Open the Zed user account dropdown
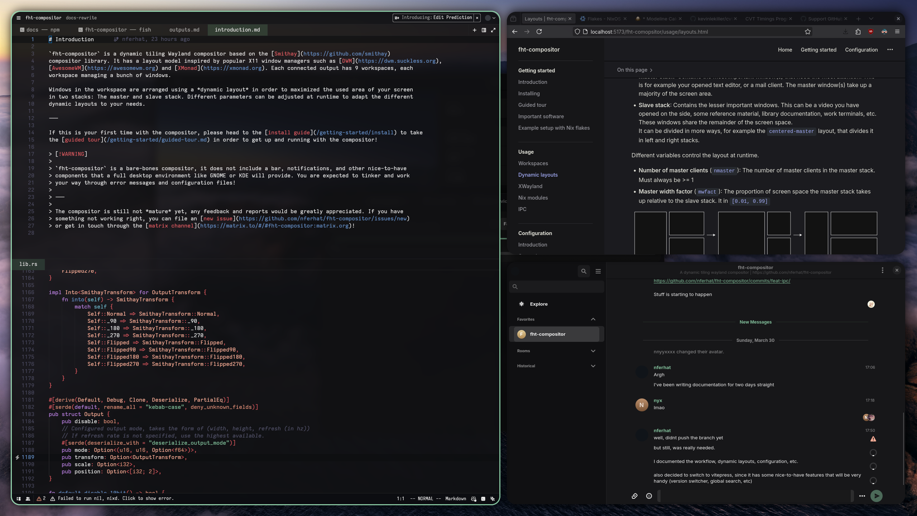Screen dimensions: 917x516 pyautogui.click(x=490, y=18)
